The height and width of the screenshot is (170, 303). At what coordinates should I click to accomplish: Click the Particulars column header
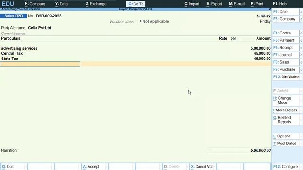click(11, 38)
